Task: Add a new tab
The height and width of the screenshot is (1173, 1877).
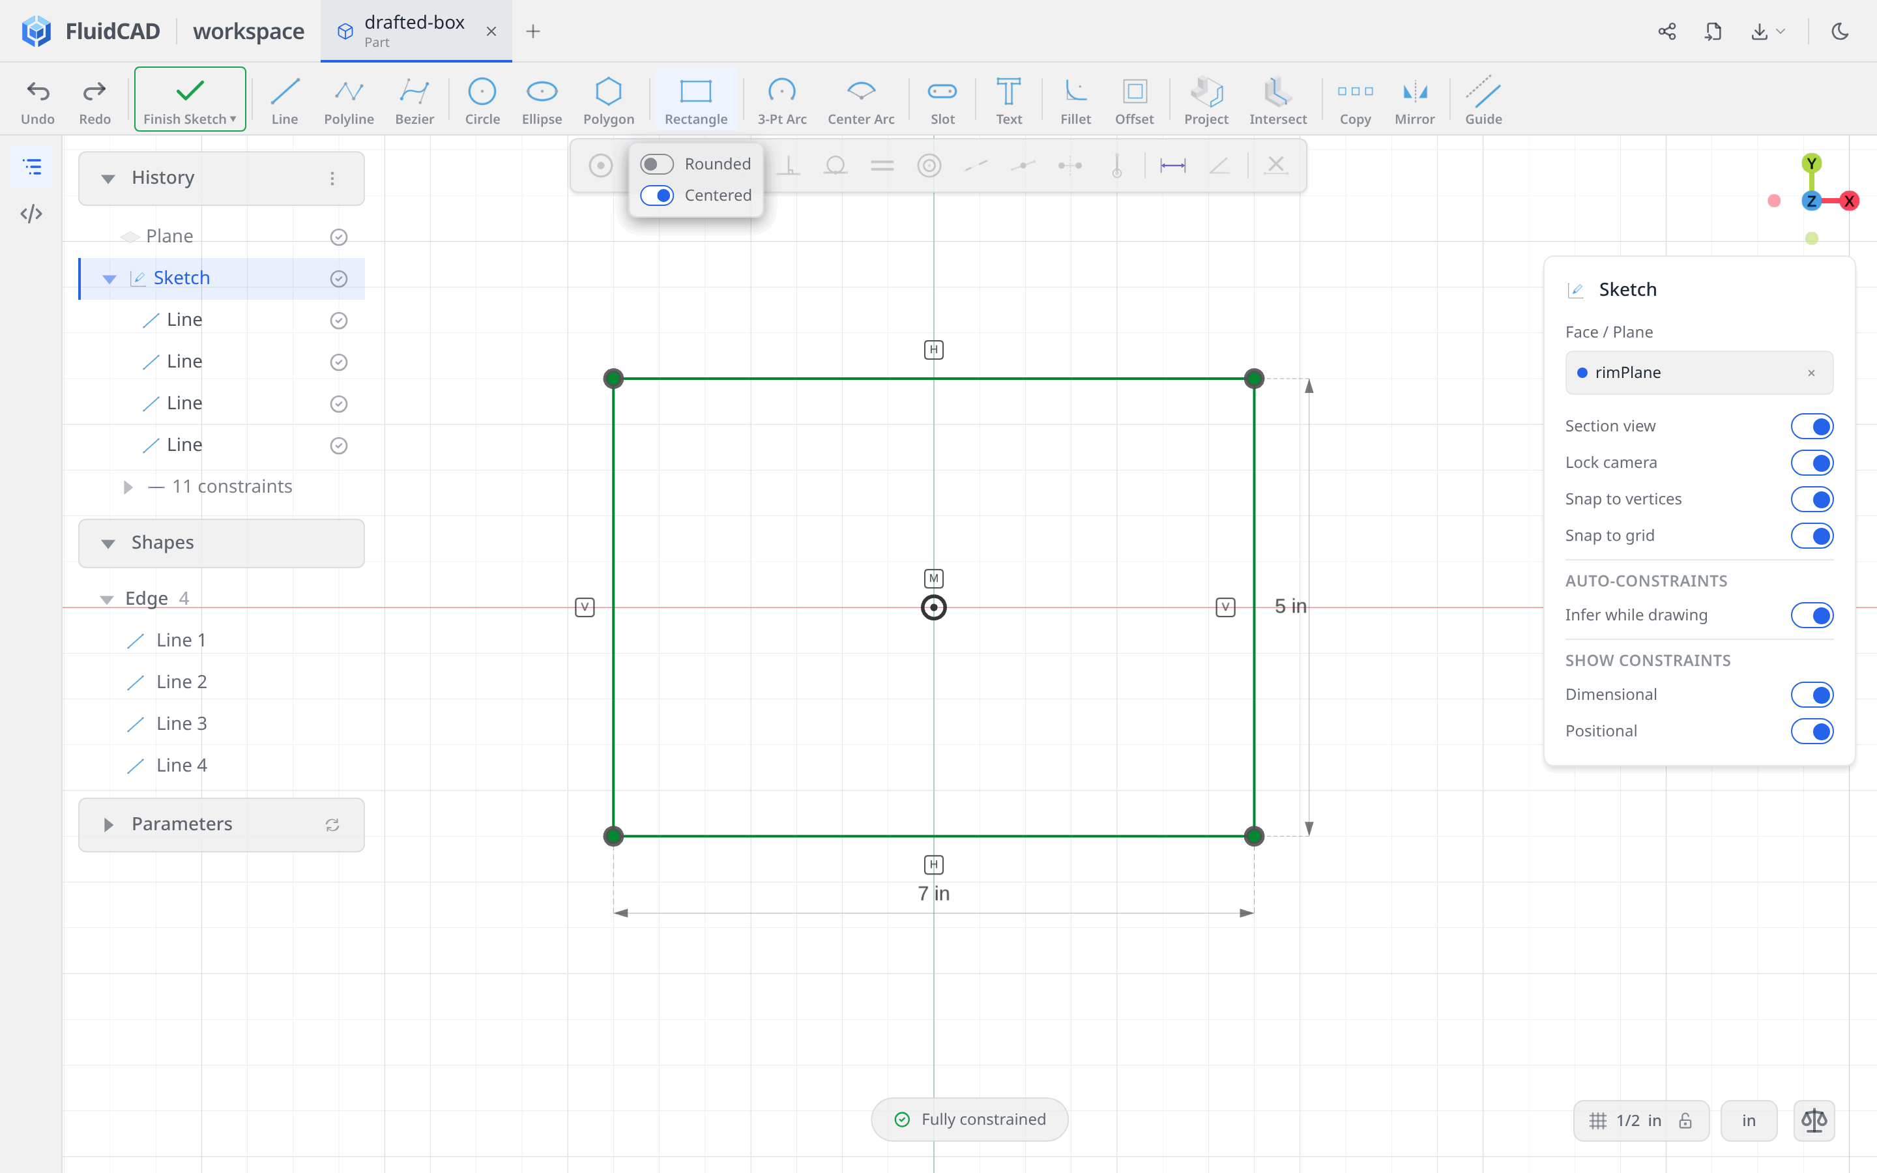Action: coord(533,31)
